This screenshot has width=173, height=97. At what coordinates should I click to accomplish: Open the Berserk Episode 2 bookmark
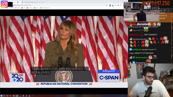[46, 8]
